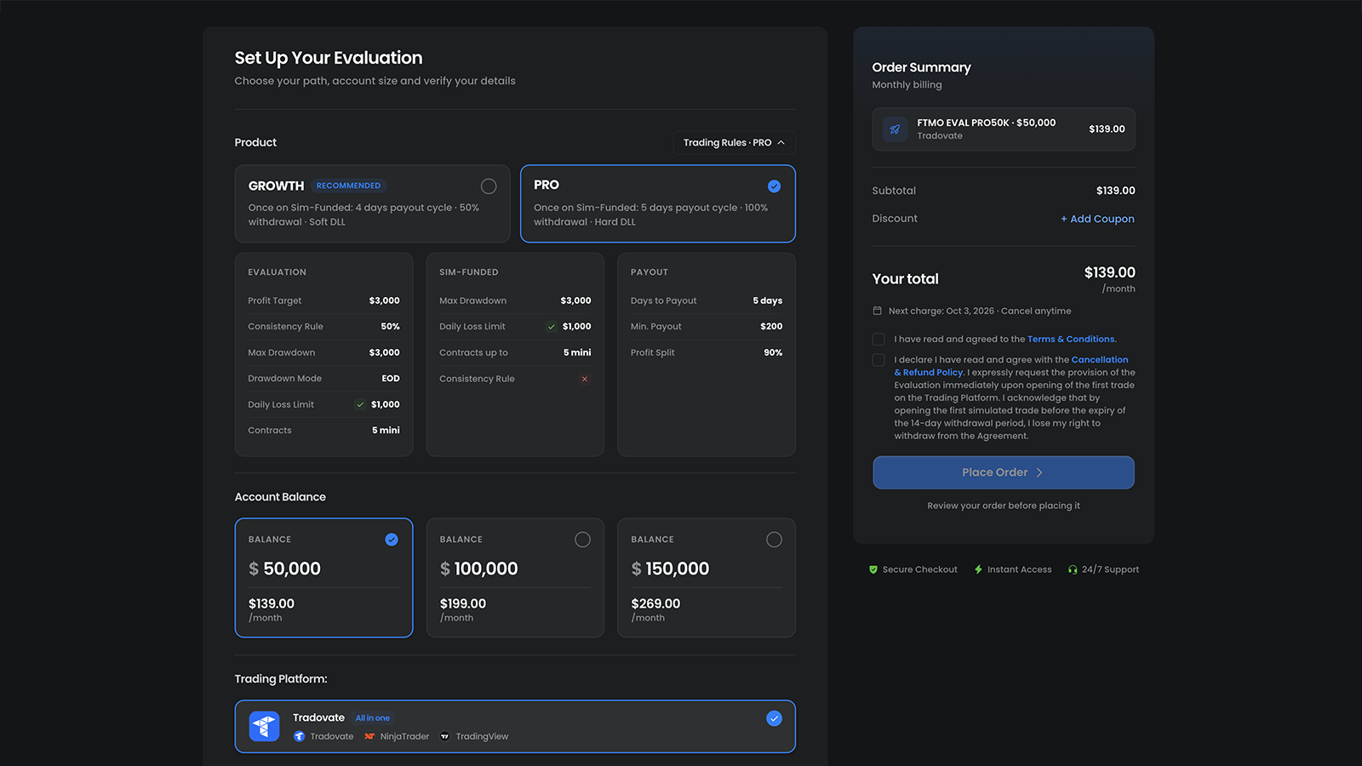
Task: Click the PAYOUT section heading
Action: (x=650, y=272)
